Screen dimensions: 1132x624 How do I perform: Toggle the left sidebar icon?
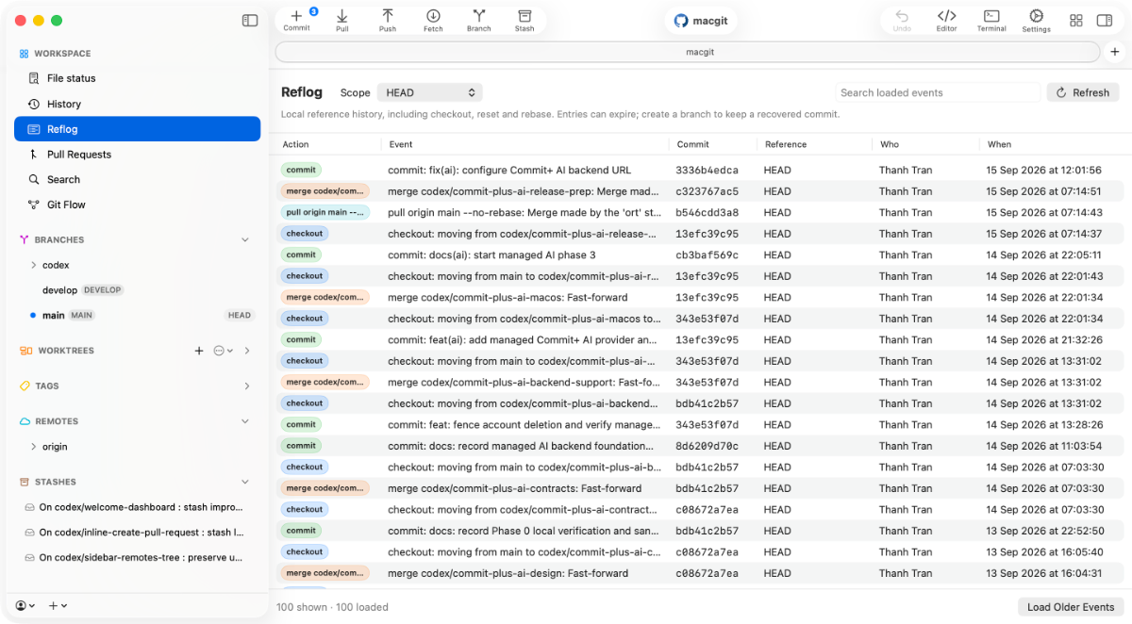250,20
